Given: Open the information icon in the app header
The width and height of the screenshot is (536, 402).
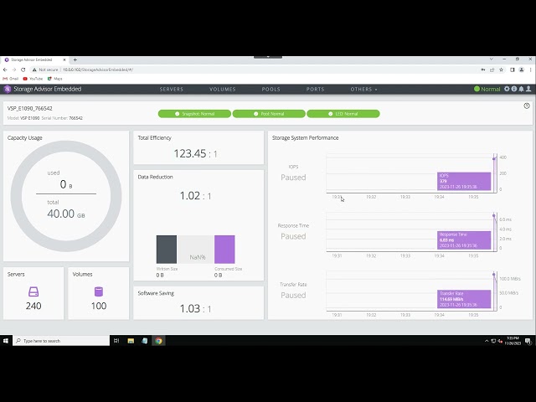Looking at the screenshot, I should click(x=513, y=89).
